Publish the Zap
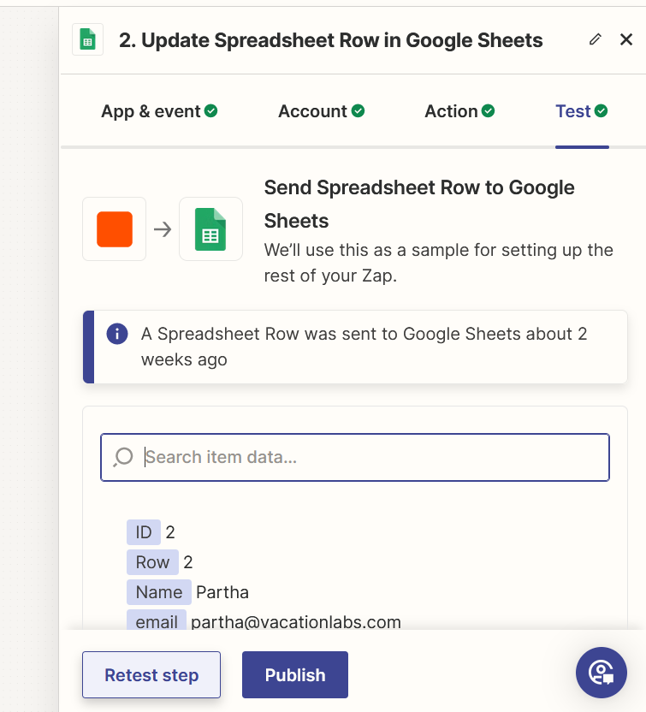The width and height of the screenshot is (646, 712). (295, 675)
